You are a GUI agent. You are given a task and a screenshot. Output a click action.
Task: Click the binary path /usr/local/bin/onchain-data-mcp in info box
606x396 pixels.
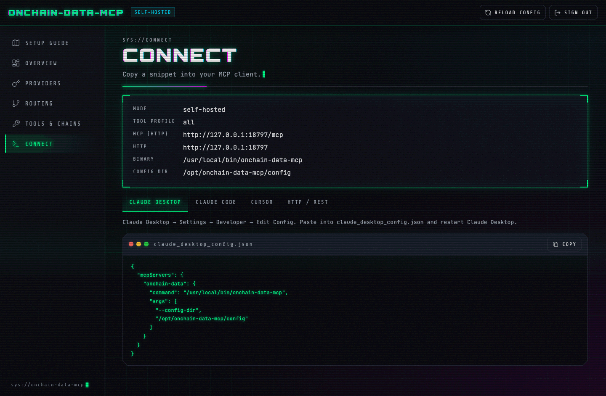[243, 160]
